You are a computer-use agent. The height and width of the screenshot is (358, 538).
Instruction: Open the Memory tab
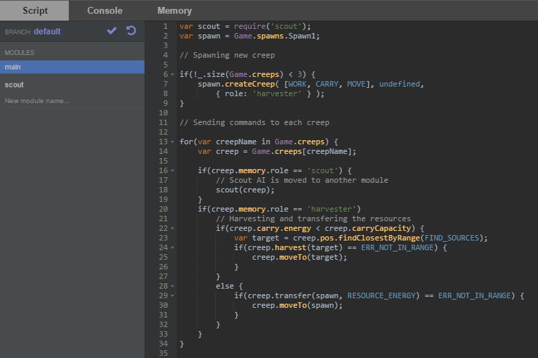pos(174,10)
